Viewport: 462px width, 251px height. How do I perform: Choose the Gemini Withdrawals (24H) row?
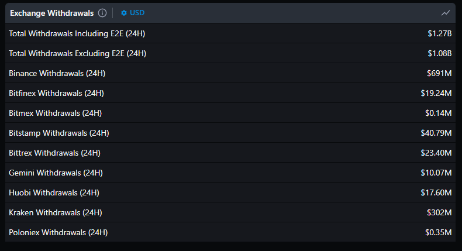pos(230,173)
